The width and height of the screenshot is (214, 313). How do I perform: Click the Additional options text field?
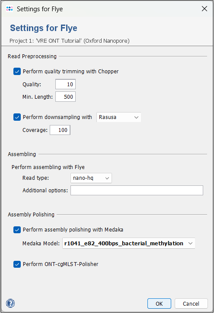click(137, 191)
